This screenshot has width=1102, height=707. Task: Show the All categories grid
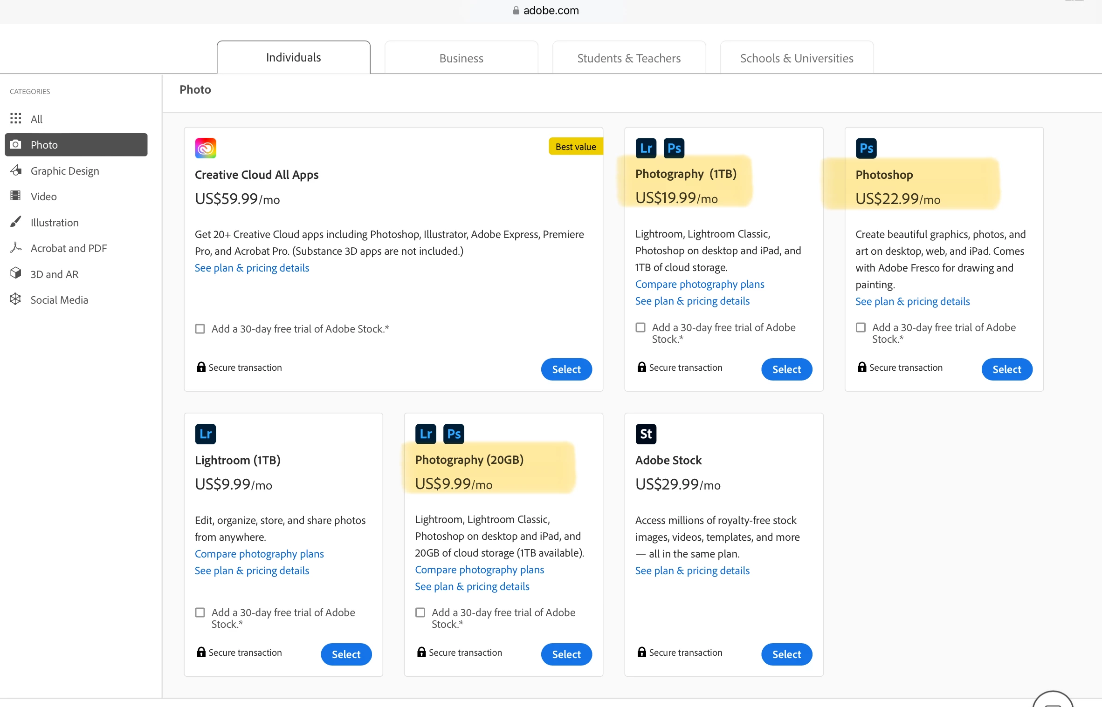[36, 119]
